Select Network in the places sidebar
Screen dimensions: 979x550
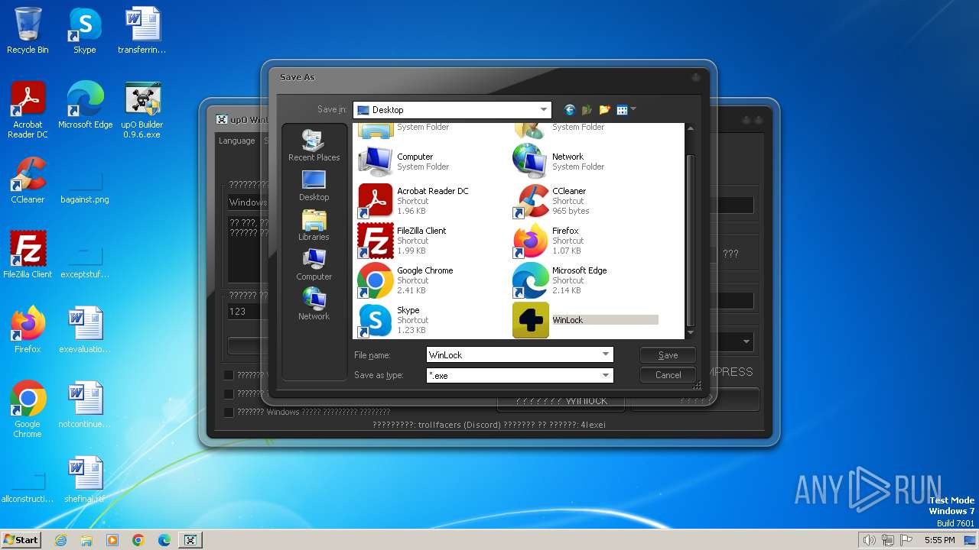pyautogui.click(x=314, y=305)
